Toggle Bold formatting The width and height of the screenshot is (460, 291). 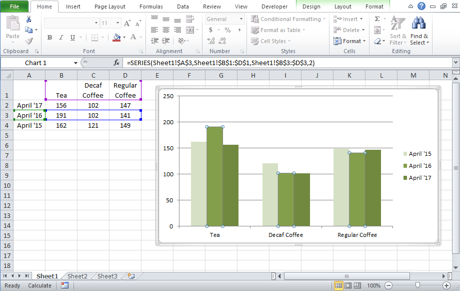click(x=49, y=38)
